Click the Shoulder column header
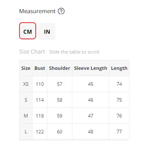 point(60,68)
